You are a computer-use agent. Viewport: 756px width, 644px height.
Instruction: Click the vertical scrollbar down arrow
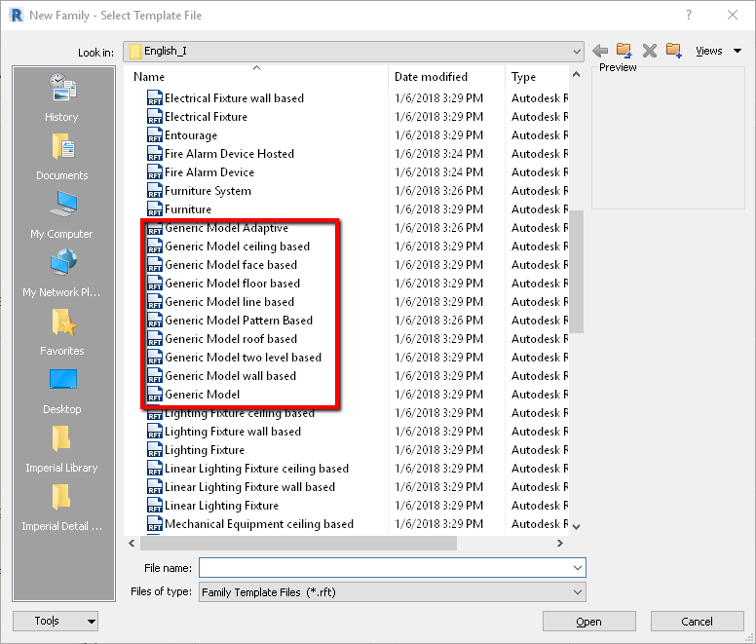pyautogui.click(x=576, y=527)
